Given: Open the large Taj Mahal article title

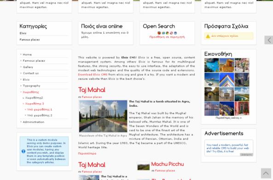Looking at the screenshot, I should pos(92,90).
